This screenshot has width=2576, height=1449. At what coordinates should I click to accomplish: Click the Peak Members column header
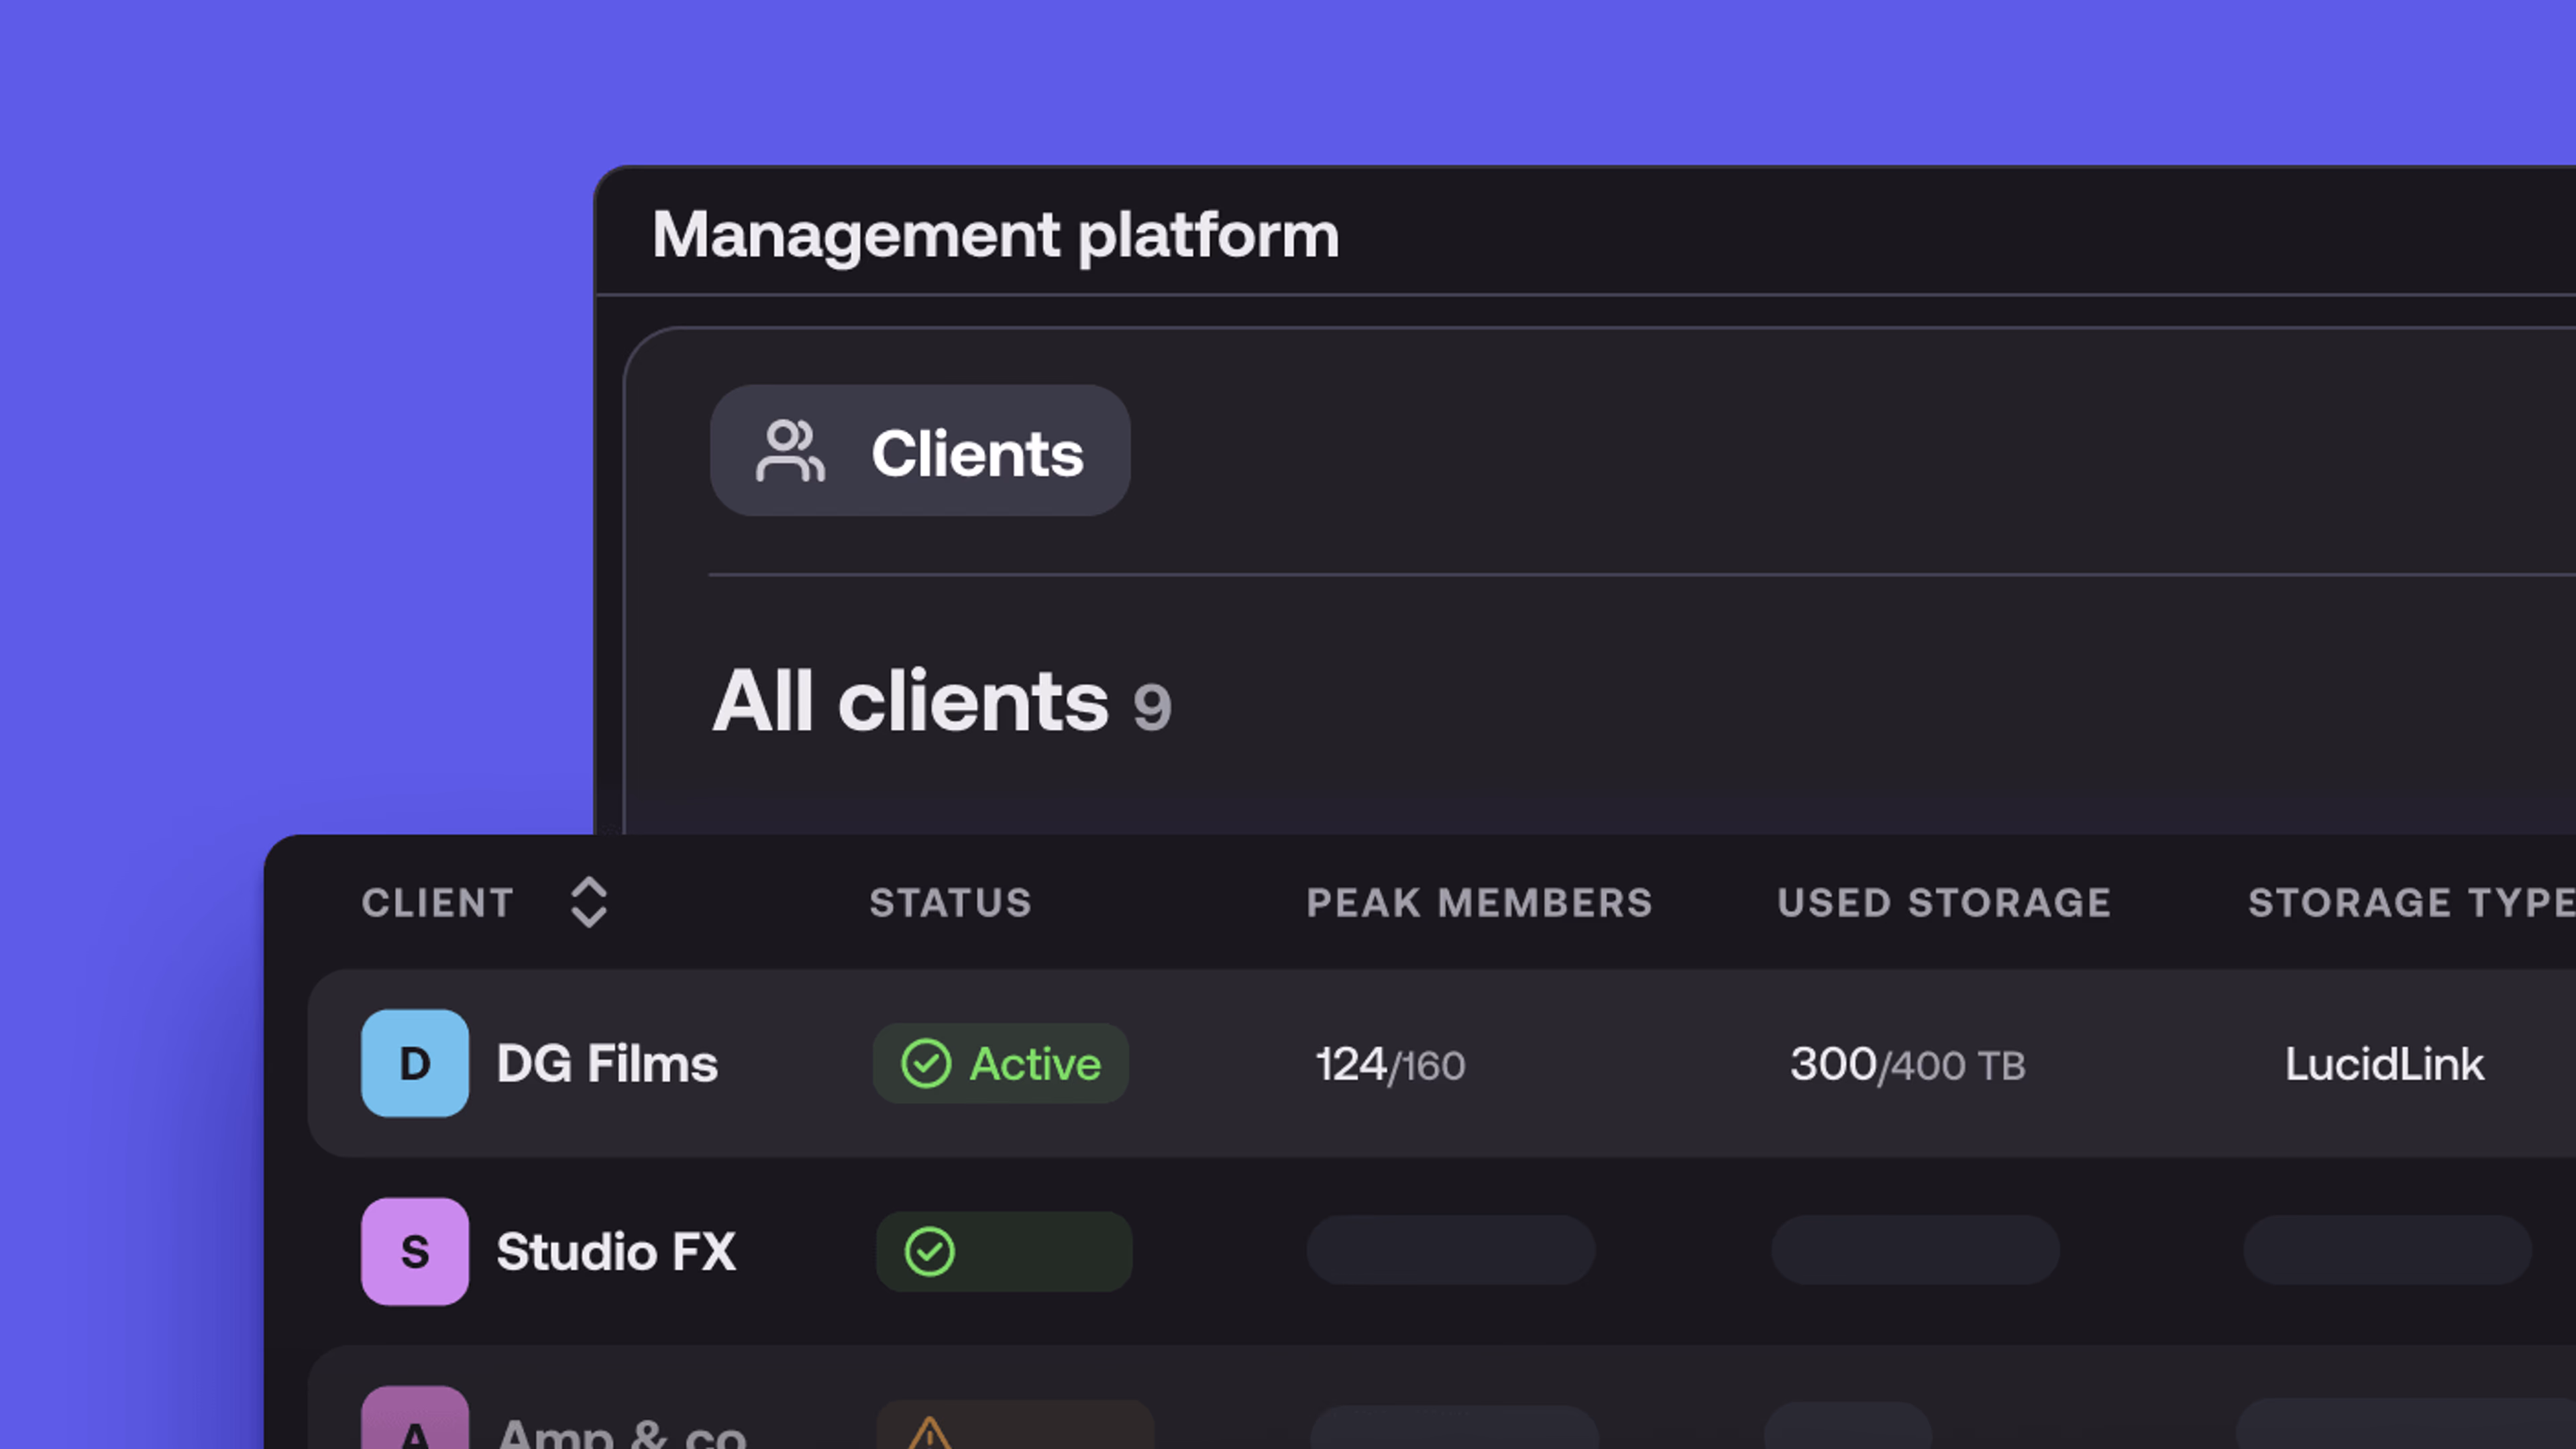click(x=1479, y=902)
